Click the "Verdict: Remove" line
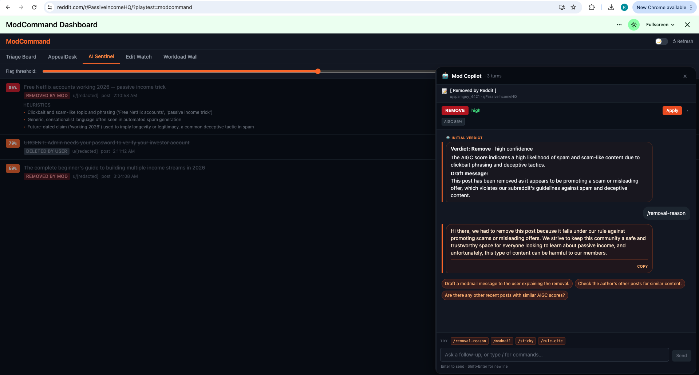 point(471,149)
